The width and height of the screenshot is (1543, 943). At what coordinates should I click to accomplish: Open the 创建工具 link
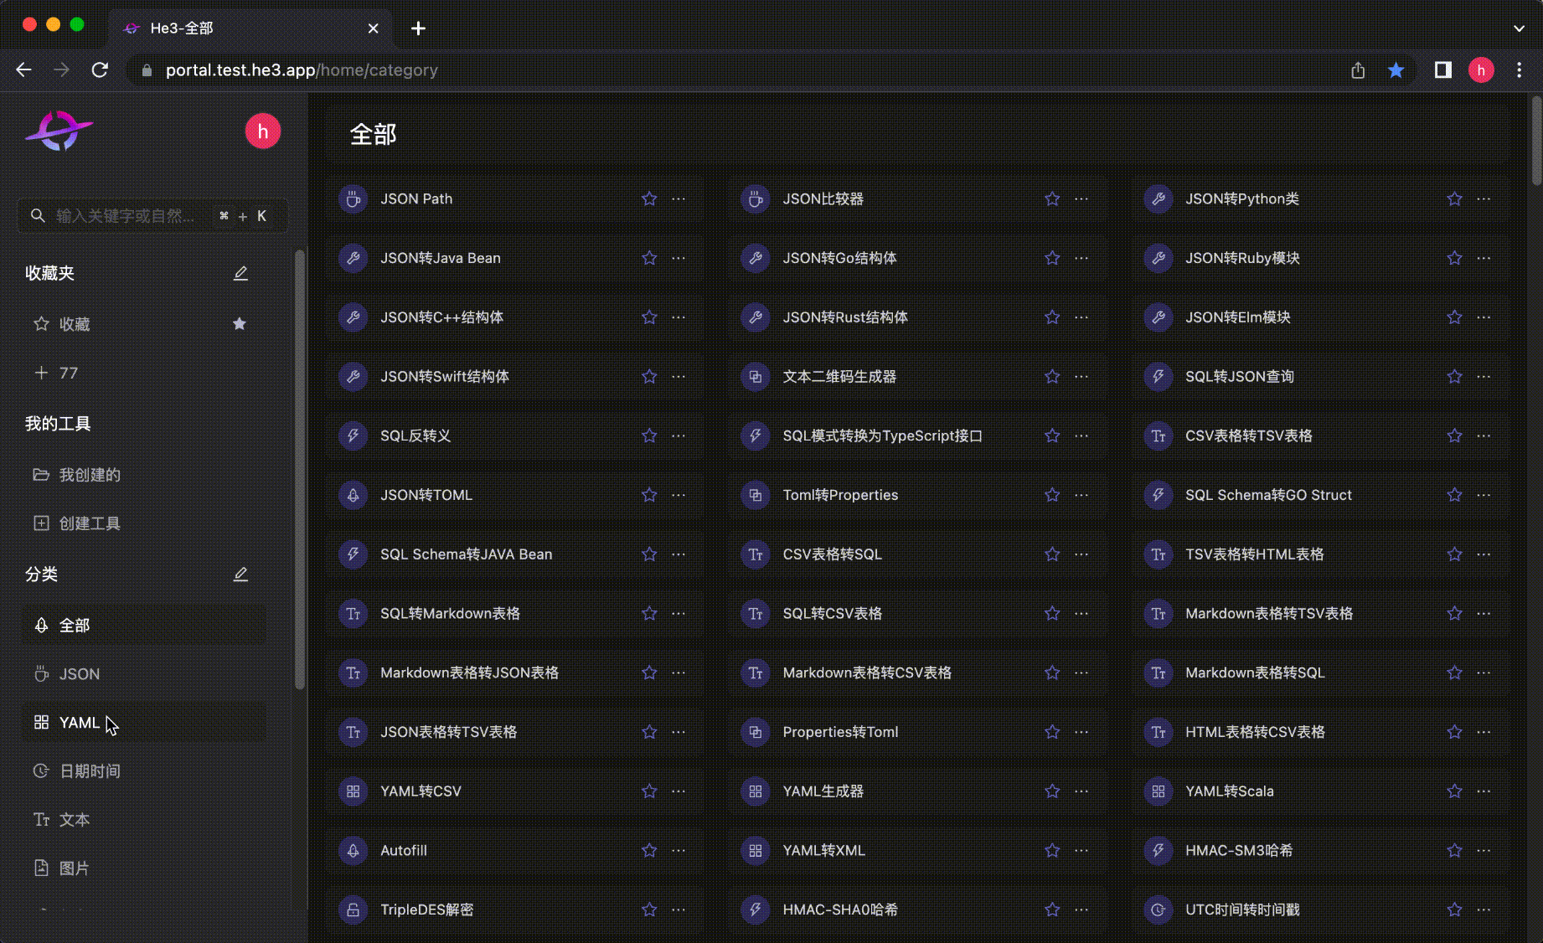[x=90, y=523]
